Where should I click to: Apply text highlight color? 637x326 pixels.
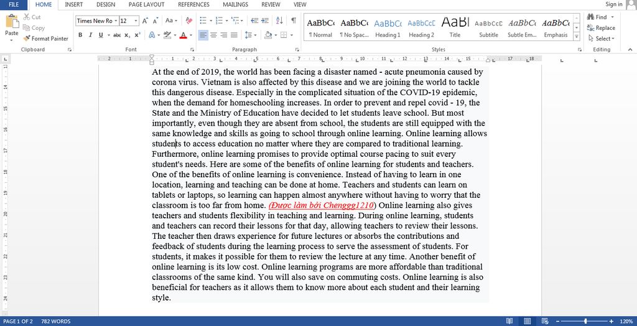[x=167, y=35]
